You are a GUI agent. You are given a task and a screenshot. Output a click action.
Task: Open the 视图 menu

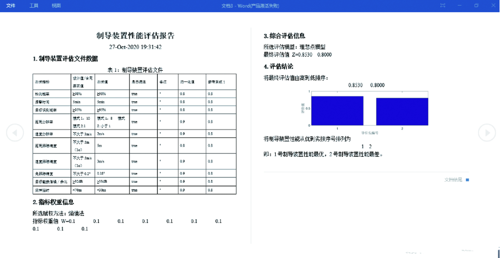coord(56,5)
